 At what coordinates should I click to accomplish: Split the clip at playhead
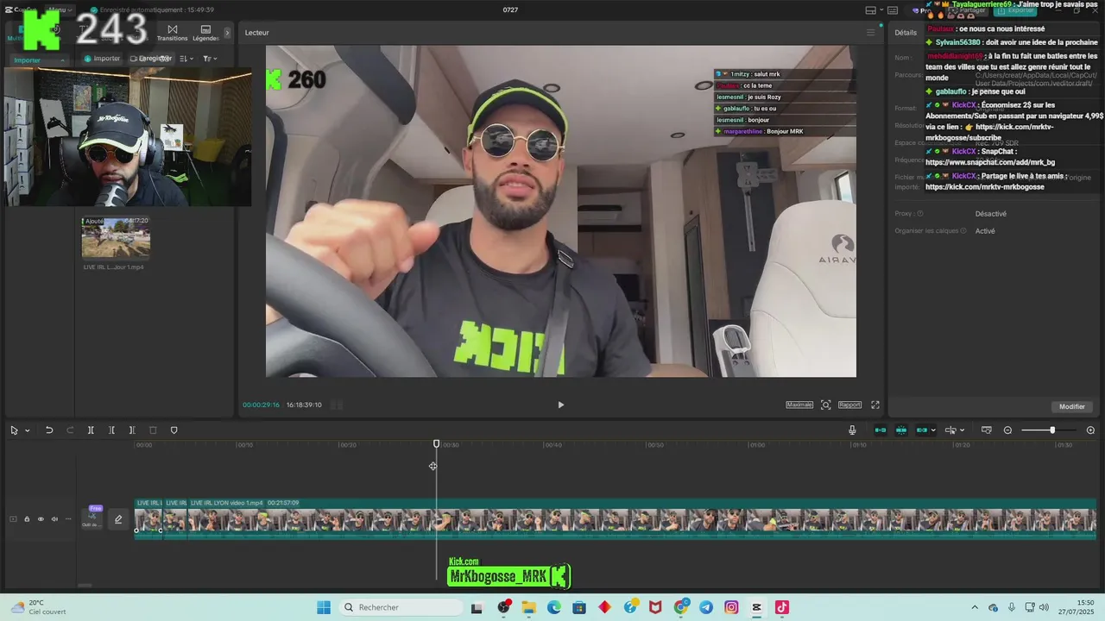tap(91, 430)
